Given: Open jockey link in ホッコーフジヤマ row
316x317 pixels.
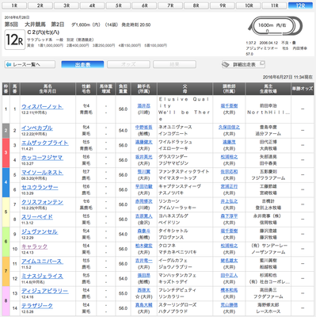Looking at the screenshot, I should (x=144, y=157).
